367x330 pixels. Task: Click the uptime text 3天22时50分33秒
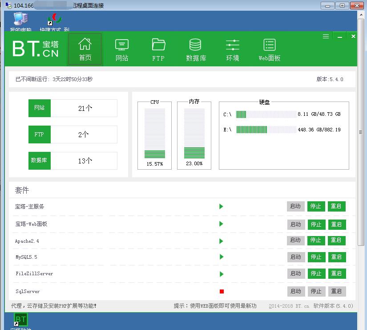pos(73,79)
